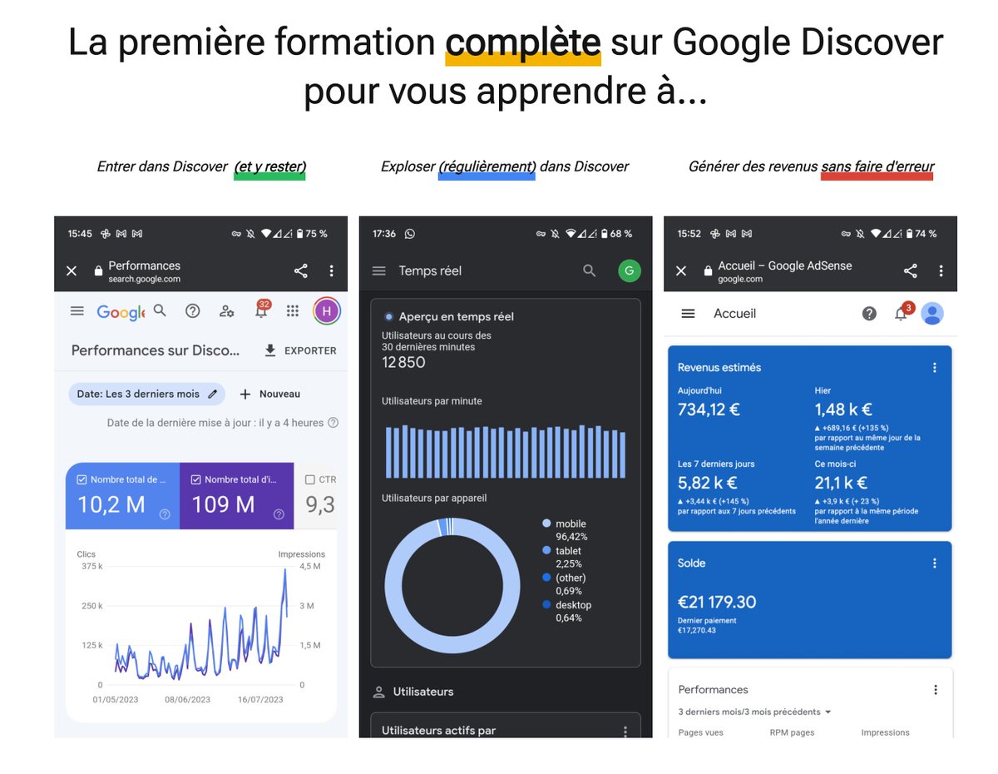
Task: Open three-dot menu next to Performances share icon
Action: pyautogui.click(x=331, y=270)
